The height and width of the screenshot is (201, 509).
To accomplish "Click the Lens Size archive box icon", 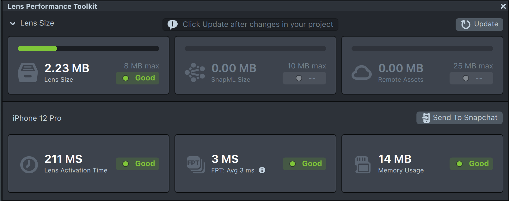I will (x=28, y=73).
